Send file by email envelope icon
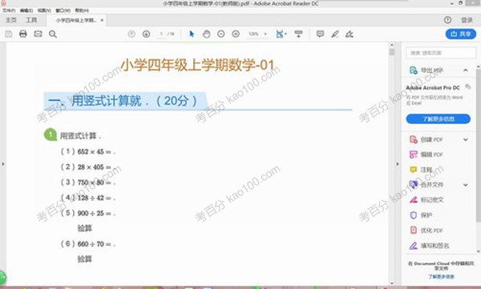This screenshot has height=289, width=481. (38, 34)
